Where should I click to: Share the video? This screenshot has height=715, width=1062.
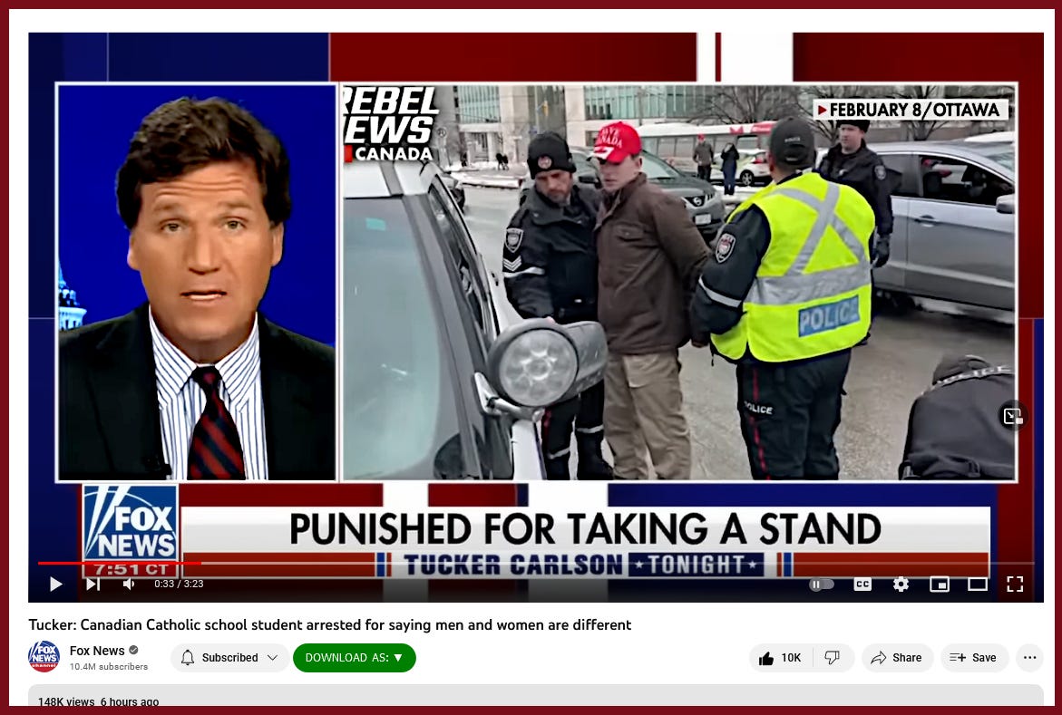[x=897, y=657]
